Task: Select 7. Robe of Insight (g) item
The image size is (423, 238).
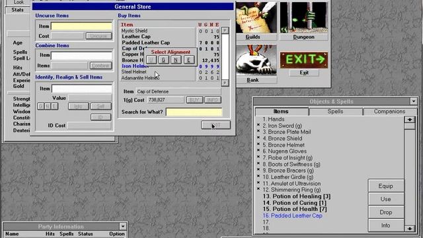Action: [288, 158]
